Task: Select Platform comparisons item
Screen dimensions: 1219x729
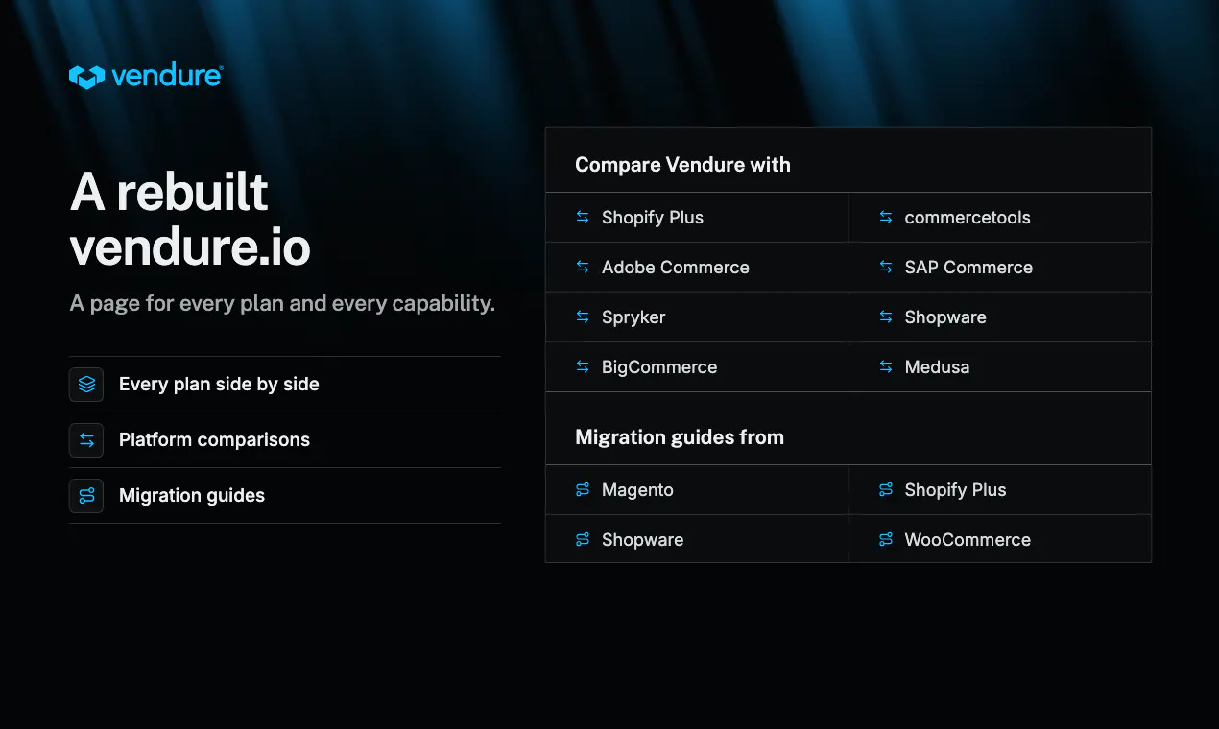Action: [285, 439]
